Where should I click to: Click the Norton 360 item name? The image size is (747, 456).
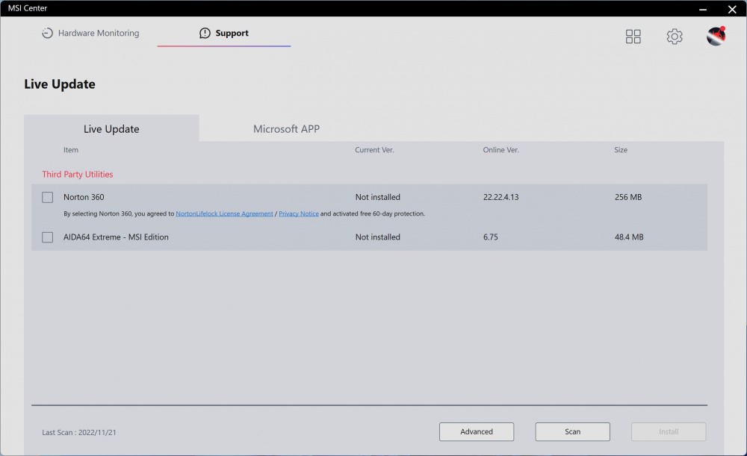coord(84,197)
